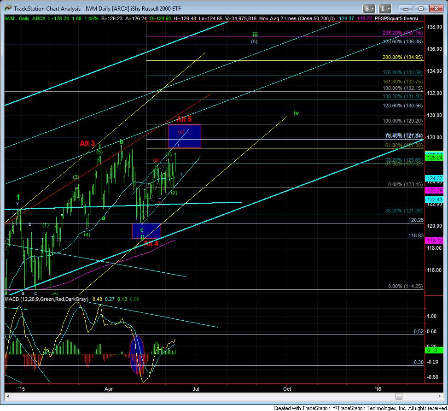Click the 'Apr' date on the time axis
This screenshot has height=411, width=448.
[x=109, y=389]
